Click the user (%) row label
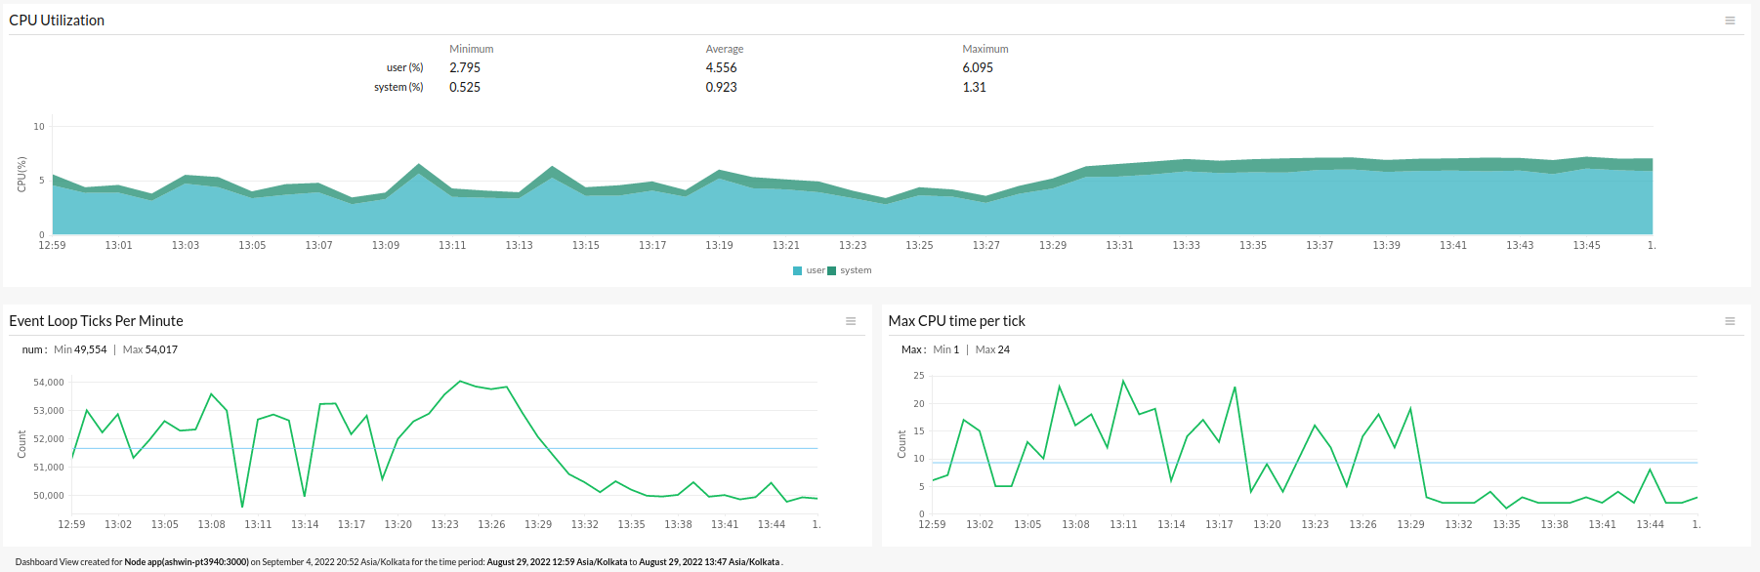The image size is (1760, 572). [x=404, y=67]
